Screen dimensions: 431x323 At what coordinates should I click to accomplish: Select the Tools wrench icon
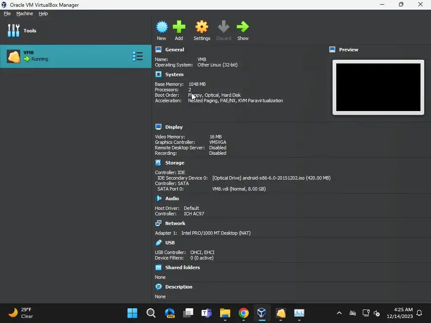tap(13, 30)
